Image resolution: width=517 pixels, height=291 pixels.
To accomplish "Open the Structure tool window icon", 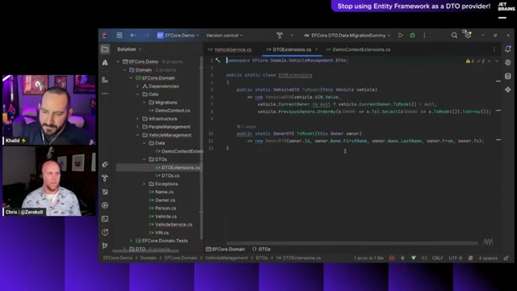I will [x=105, y=80].
